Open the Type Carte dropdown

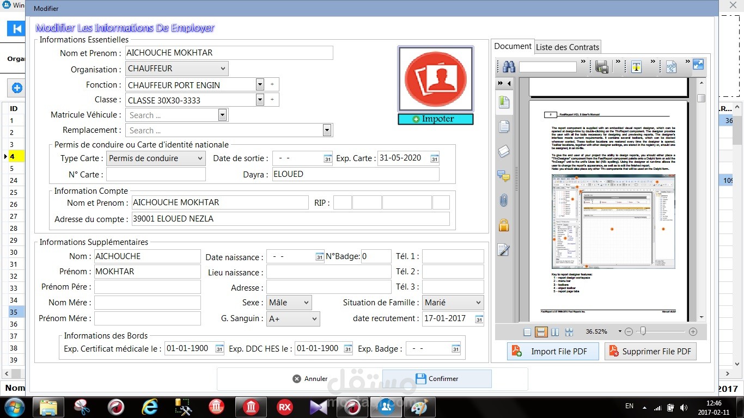[156, 158]
